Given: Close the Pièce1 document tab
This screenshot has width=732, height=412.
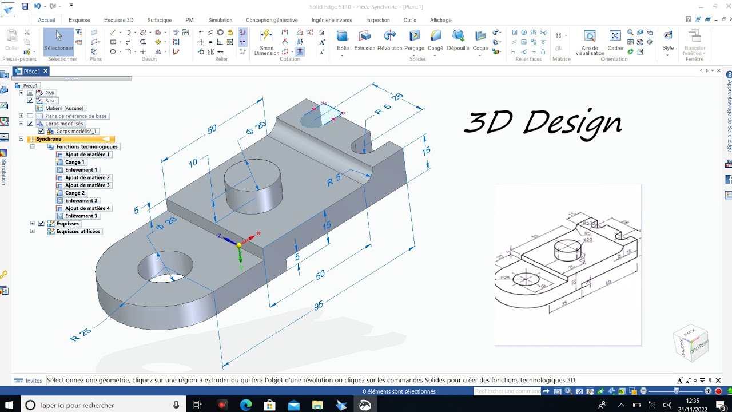Looking at the screenshot, I should point(45,71).
